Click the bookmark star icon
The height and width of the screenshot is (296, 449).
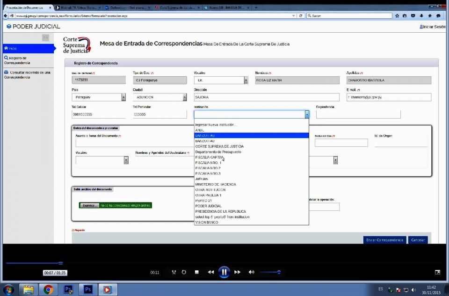pyautogui.click(x=397, y=16)
